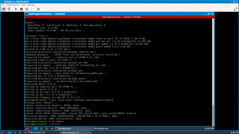Screen dimensions: 239x134
Task: Click the red terminal title bar batlog@virtualai
Action: (x=121, y=17)
